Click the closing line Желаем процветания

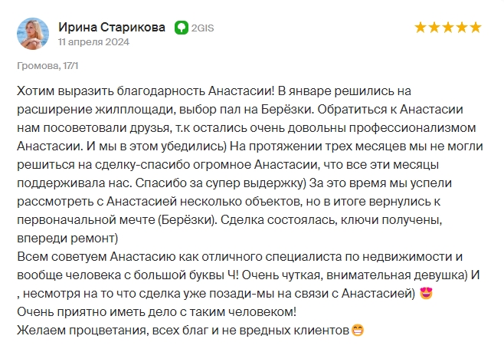tap(184, 331)
